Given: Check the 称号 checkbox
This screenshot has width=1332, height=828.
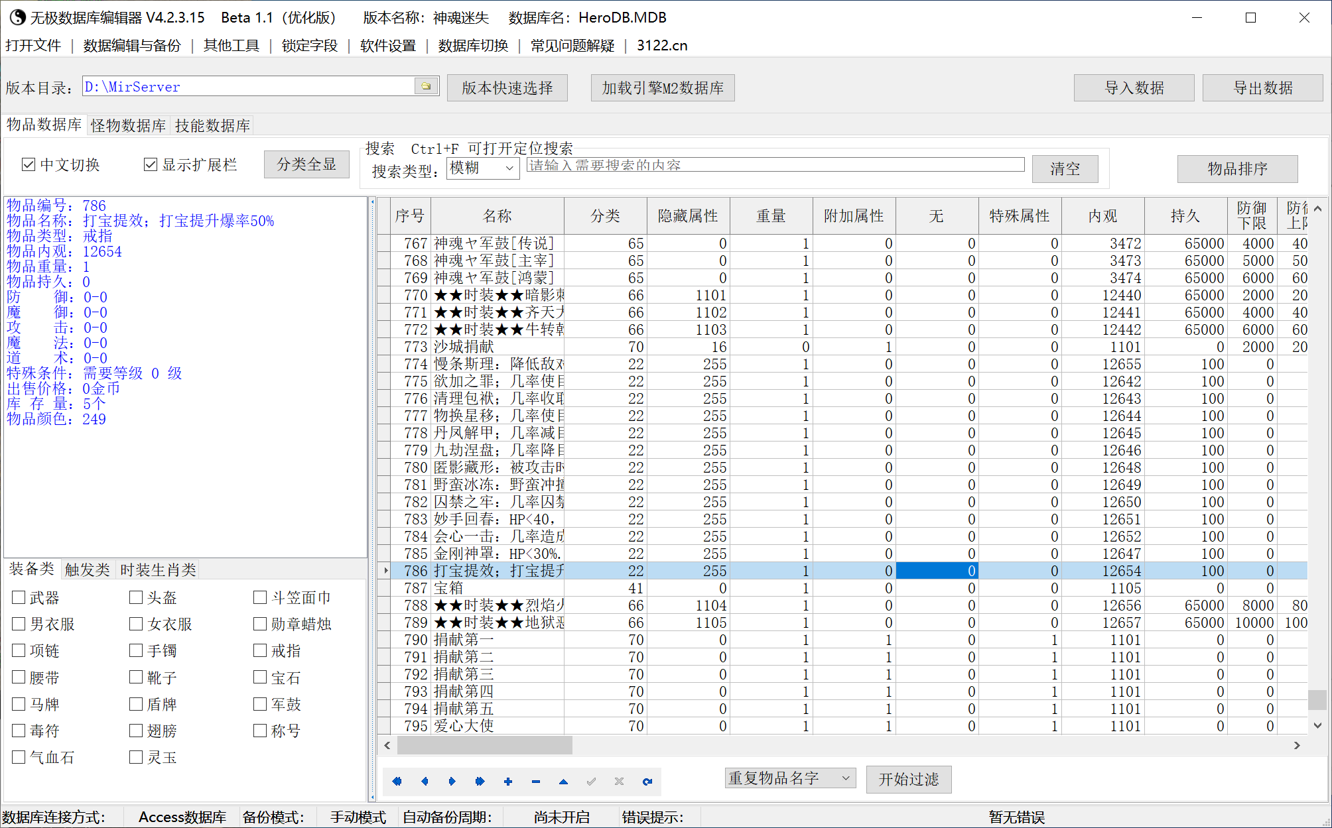Looking at the screenshot, I should [260, 731].
